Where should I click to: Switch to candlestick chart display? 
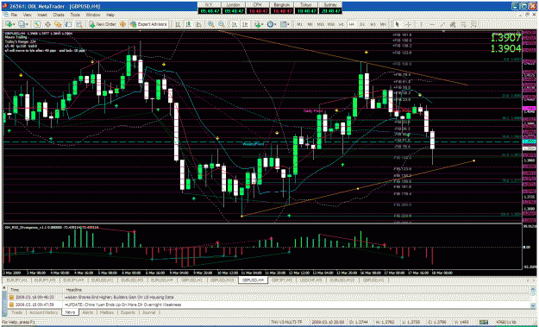pos(189,24)
